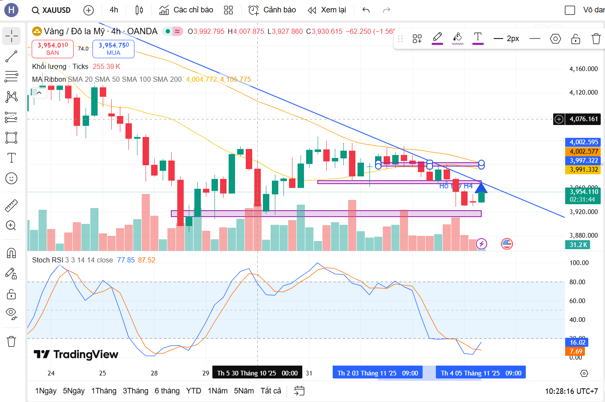This screenshot has width=605, height=402.
Task: Click the XAUUSD symbol search field
Action: click(51, 10)
